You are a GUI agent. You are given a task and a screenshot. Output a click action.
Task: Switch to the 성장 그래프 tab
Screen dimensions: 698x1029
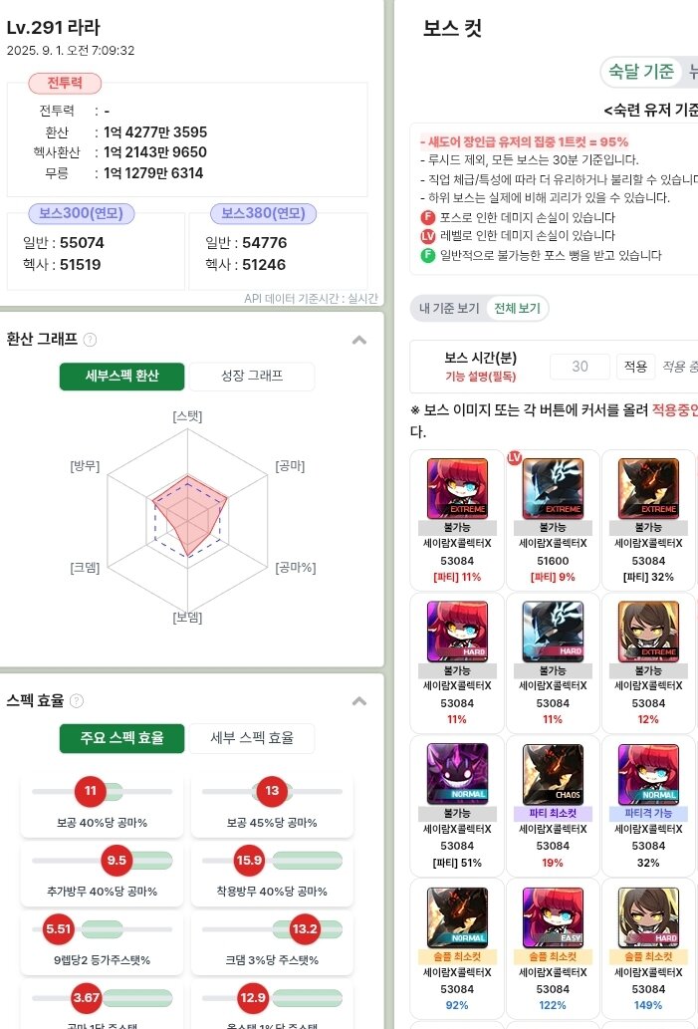252,376
